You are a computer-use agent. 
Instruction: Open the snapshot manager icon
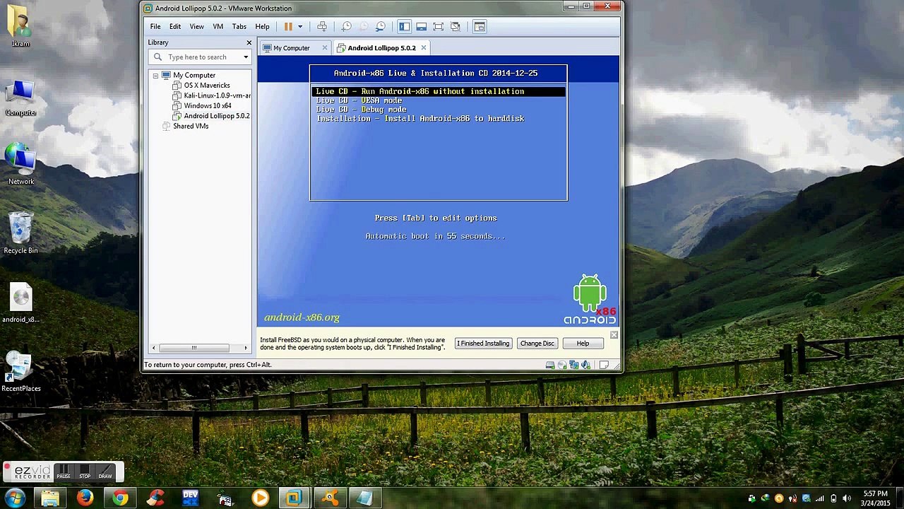pyautogui.click(x=381, y=26)
